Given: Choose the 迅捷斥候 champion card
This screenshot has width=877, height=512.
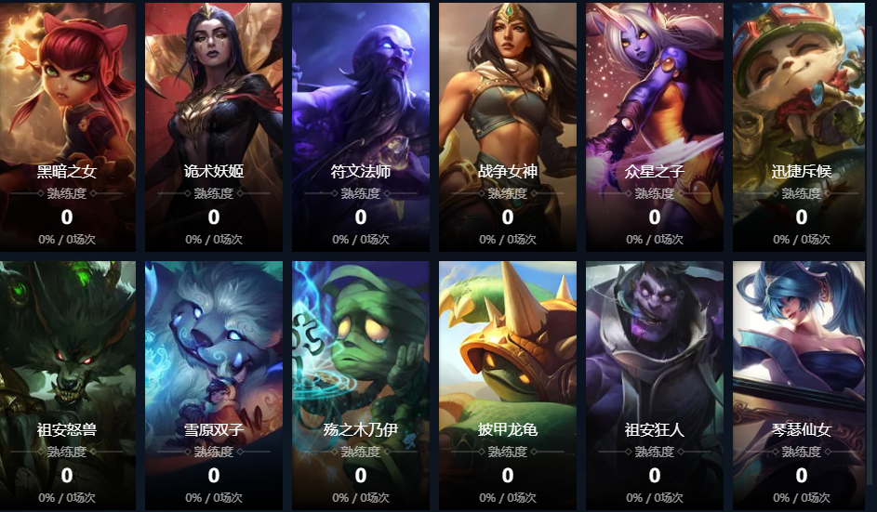Looking at the screenshot, I should tap(799, 127).
